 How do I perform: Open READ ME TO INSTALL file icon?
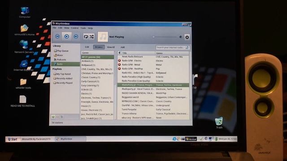pyautogui.click(x=23, y=102)
